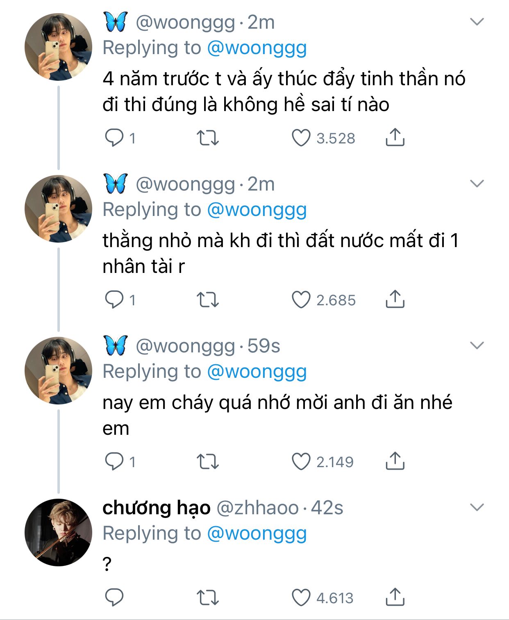Retweet chương hạo's '?' reply

(x=208, y=597)
